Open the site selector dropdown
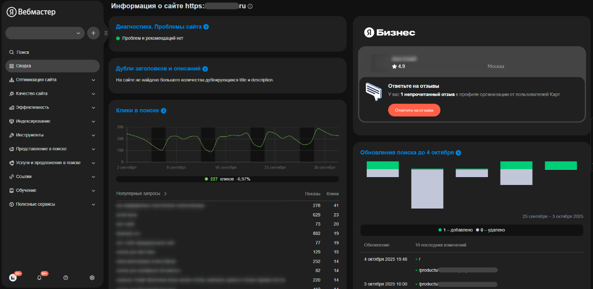The width and height of the screenshot is (593, 289). pyautogui.click(x=45, y=33)
